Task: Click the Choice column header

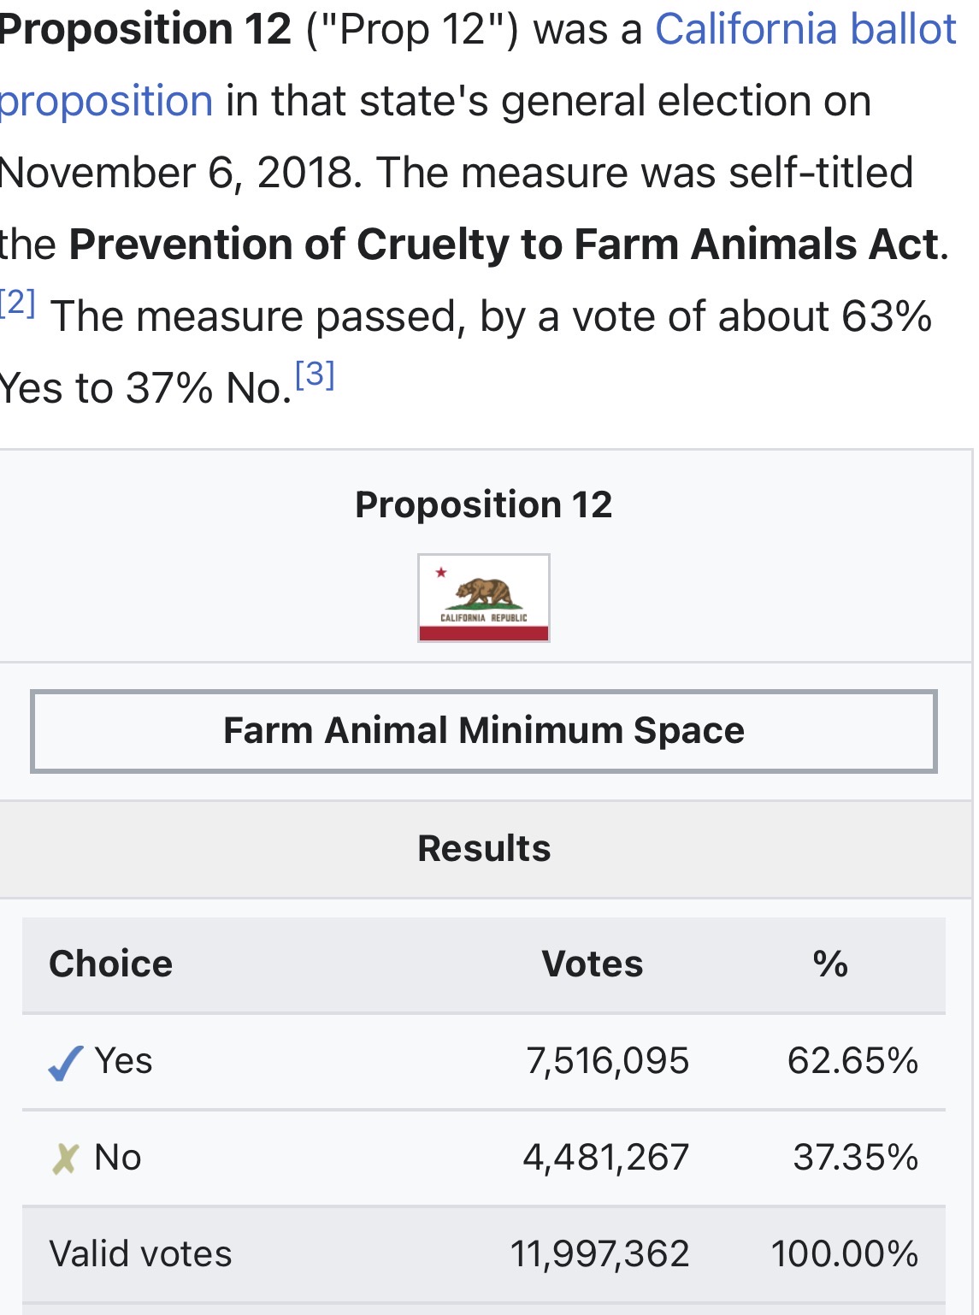Action: click(x=111, y=964)
